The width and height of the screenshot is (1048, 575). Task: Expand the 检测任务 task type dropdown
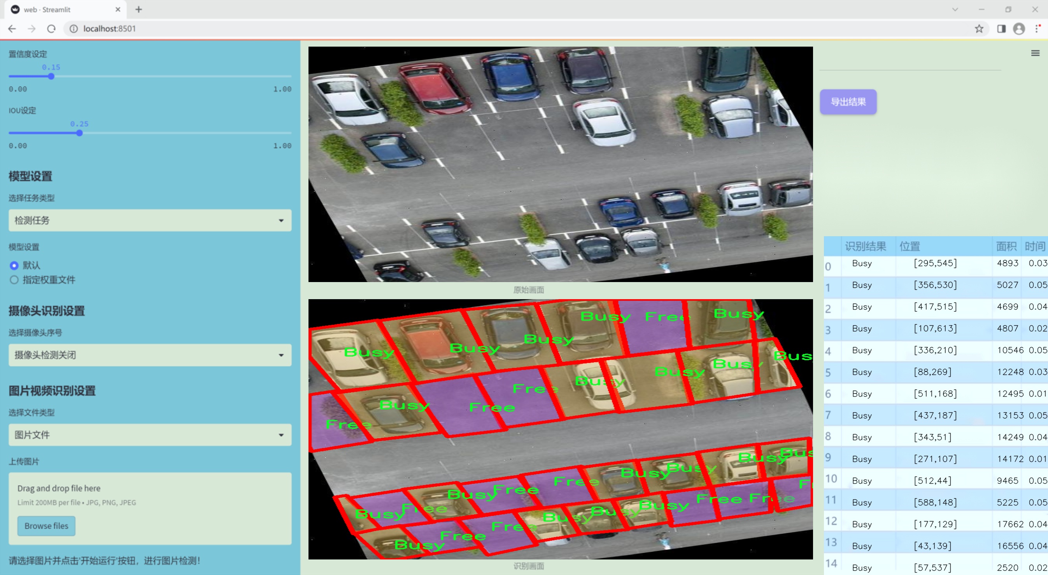coord(150,220)
